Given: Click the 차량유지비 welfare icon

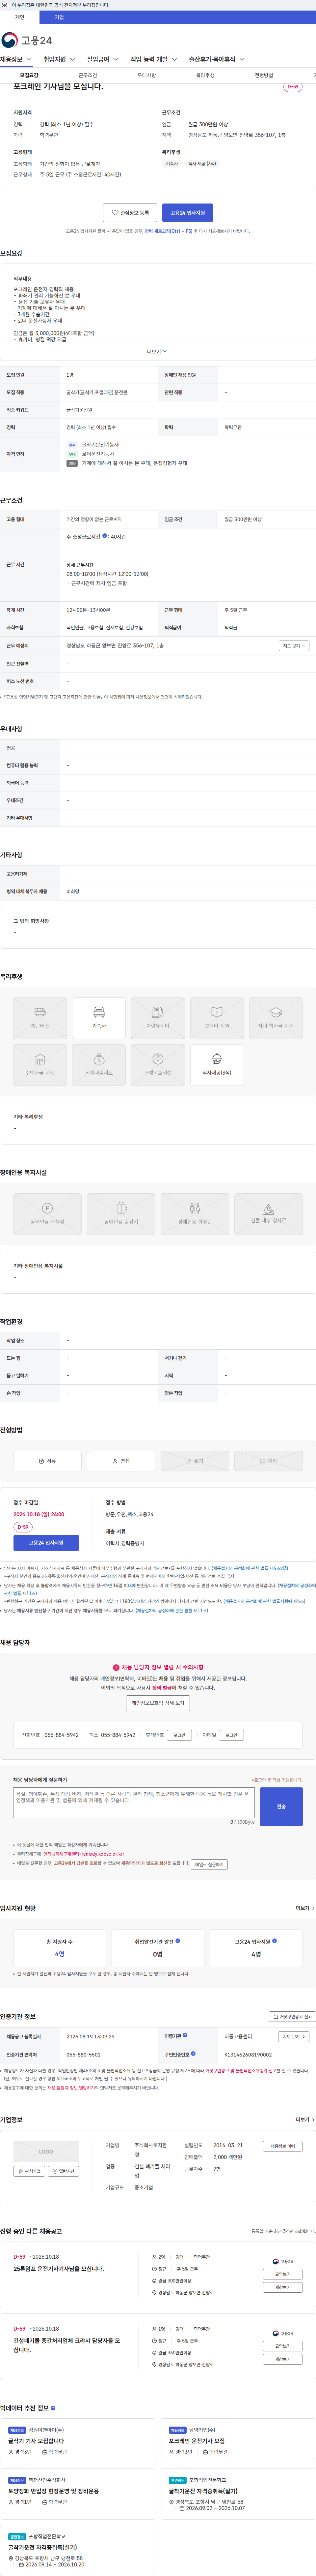Looking at the screenshot, I should (157, 1018).
